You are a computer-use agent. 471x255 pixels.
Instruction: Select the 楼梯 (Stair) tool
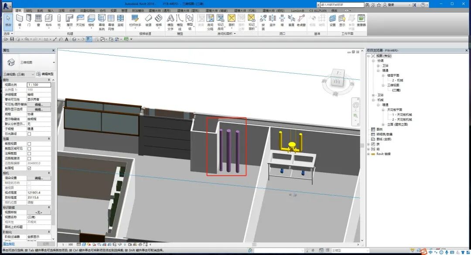[x=159, y=20]
